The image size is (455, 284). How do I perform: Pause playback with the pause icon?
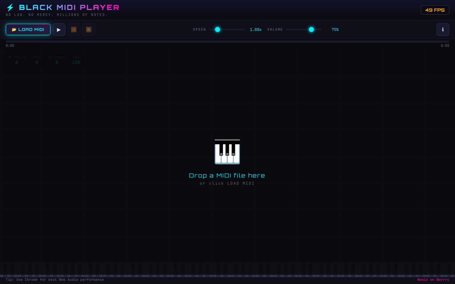tap(74, 29)
